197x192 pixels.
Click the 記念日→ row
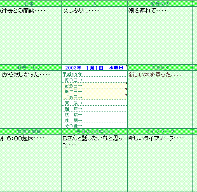pos(95,85)
